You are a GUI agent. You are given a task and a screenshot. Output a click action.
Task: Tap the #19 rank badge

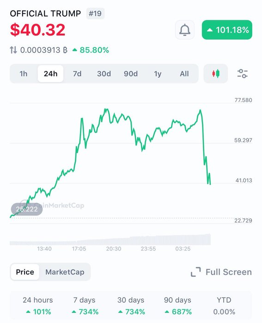click(95, 13)
